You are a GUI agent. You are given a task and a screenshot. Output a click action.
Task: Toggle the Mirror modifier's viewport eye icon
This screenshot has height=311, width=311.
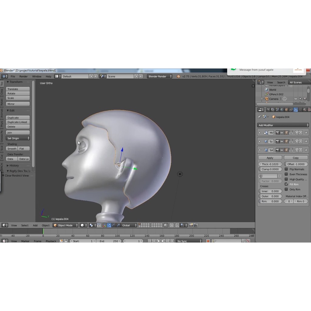[x=282, y=133]
